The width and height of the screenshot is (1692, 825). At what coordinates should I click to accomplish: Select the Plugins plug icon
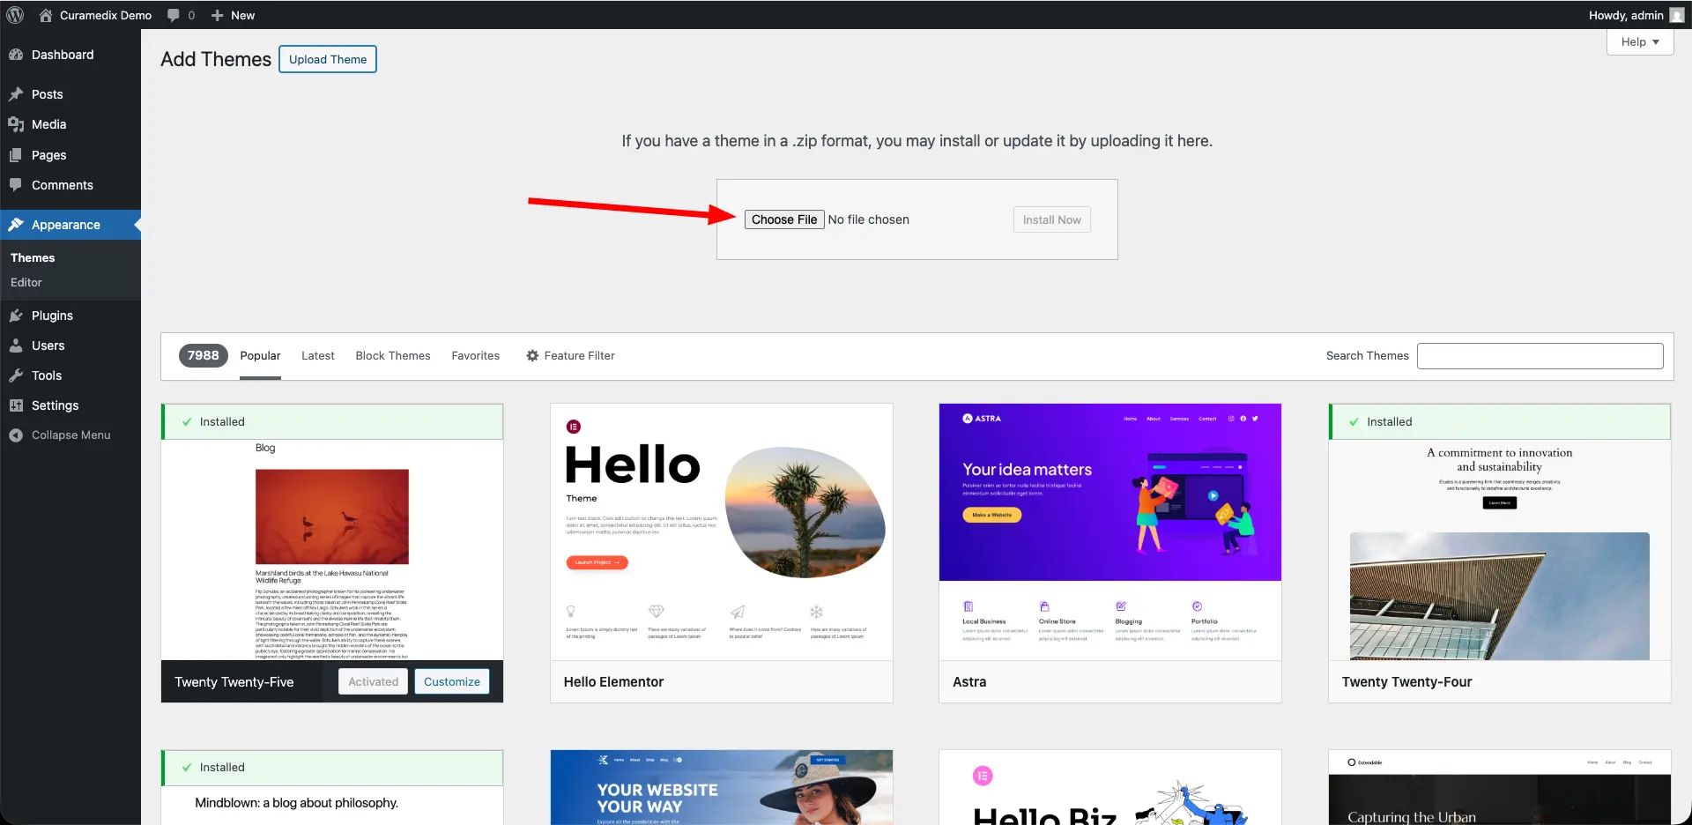pyautogui.click(x=17, y=315)
